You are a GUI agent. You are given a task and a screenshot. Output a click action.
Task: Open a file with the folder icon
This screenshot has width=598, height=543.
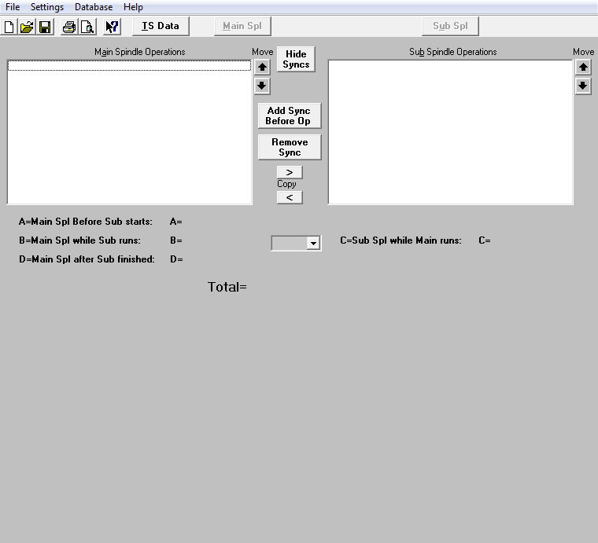pyautogui.click(x=27, y=27)
